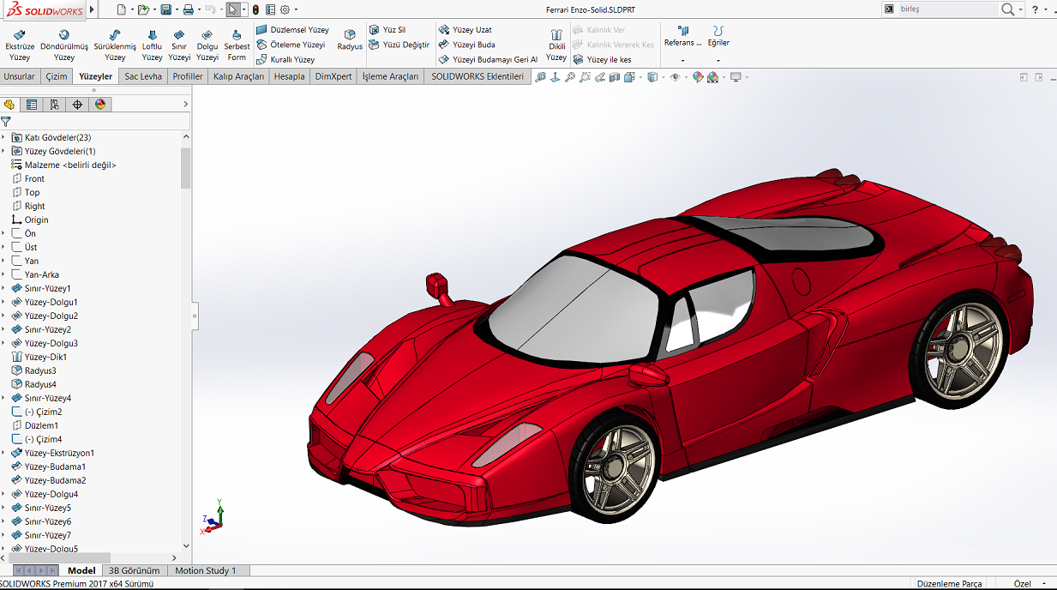Switch to the 3B Görünüm tab

[x=135, y=570]
